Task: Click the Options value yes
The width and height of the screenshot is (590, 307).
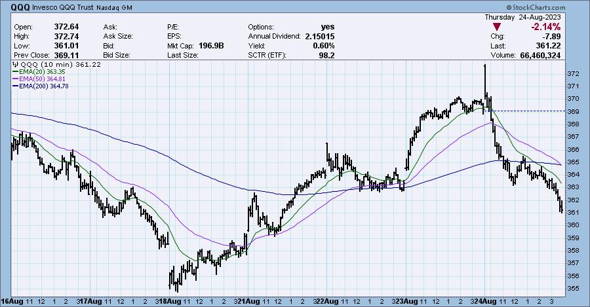Action: click(x=328, y=27)
